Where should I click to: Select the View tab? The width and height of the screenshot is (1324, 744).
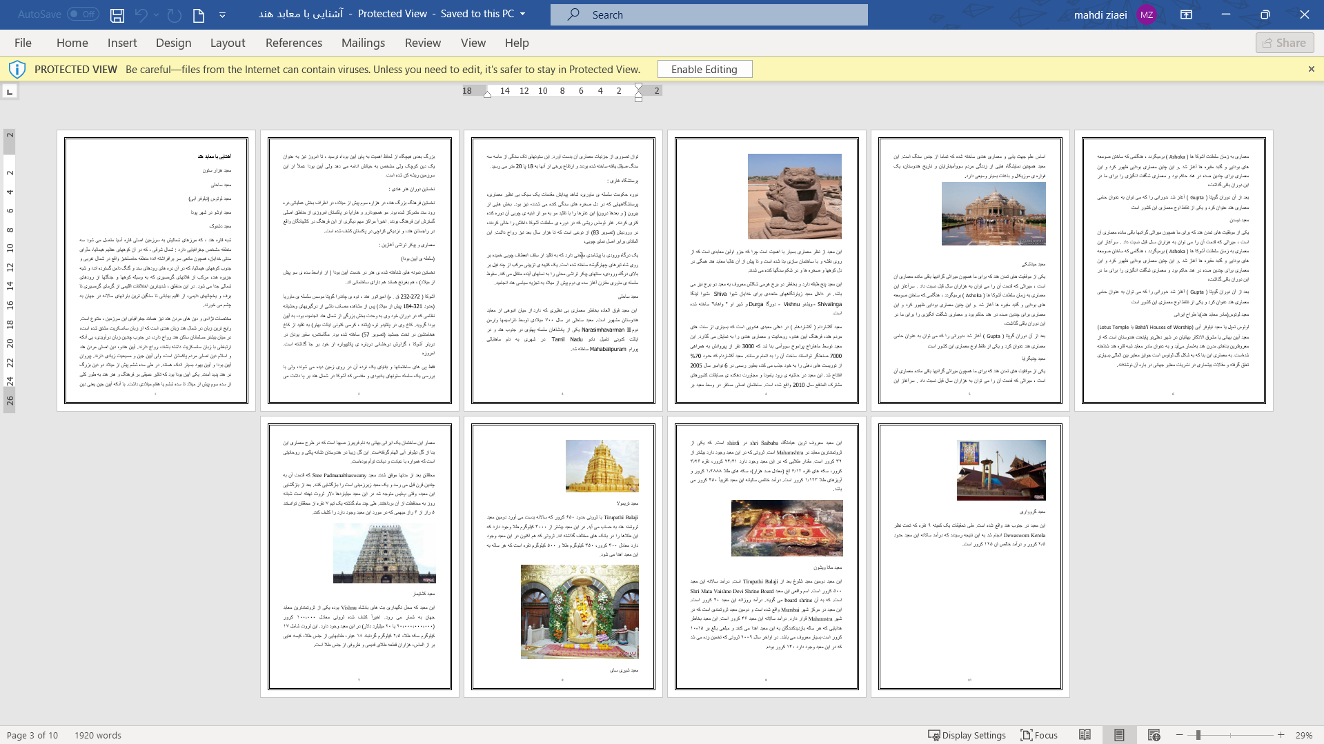point(473,43)
